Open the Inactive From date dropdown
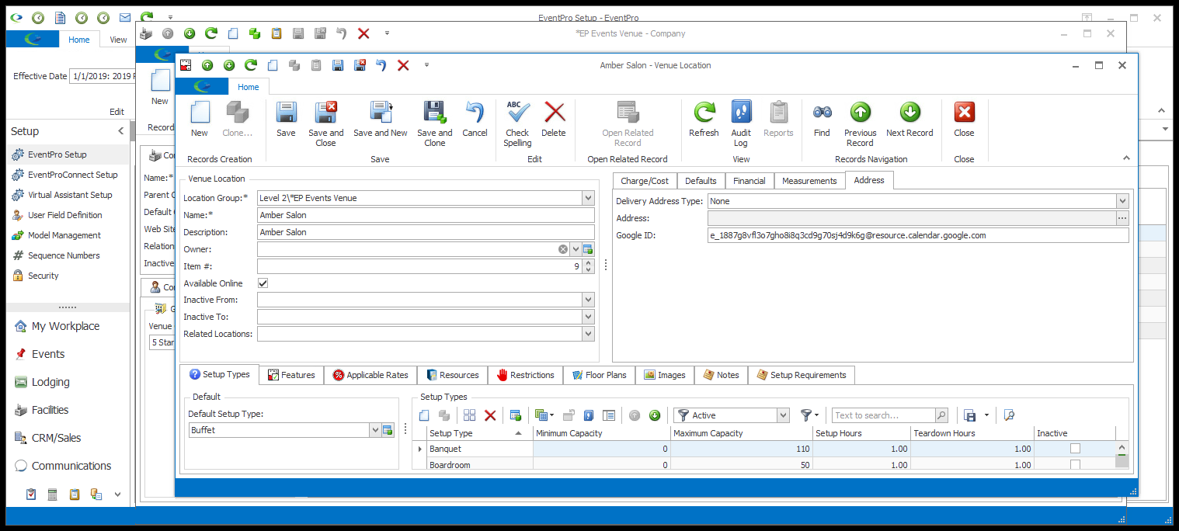1179x531 pixels. [588, 300]
